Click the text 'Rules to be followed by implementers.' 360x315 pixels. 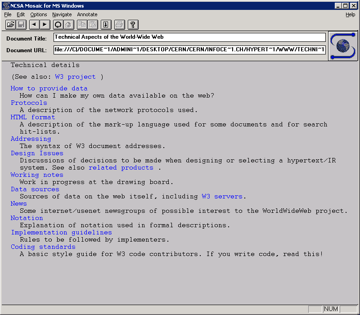click(x=94, y=240)
